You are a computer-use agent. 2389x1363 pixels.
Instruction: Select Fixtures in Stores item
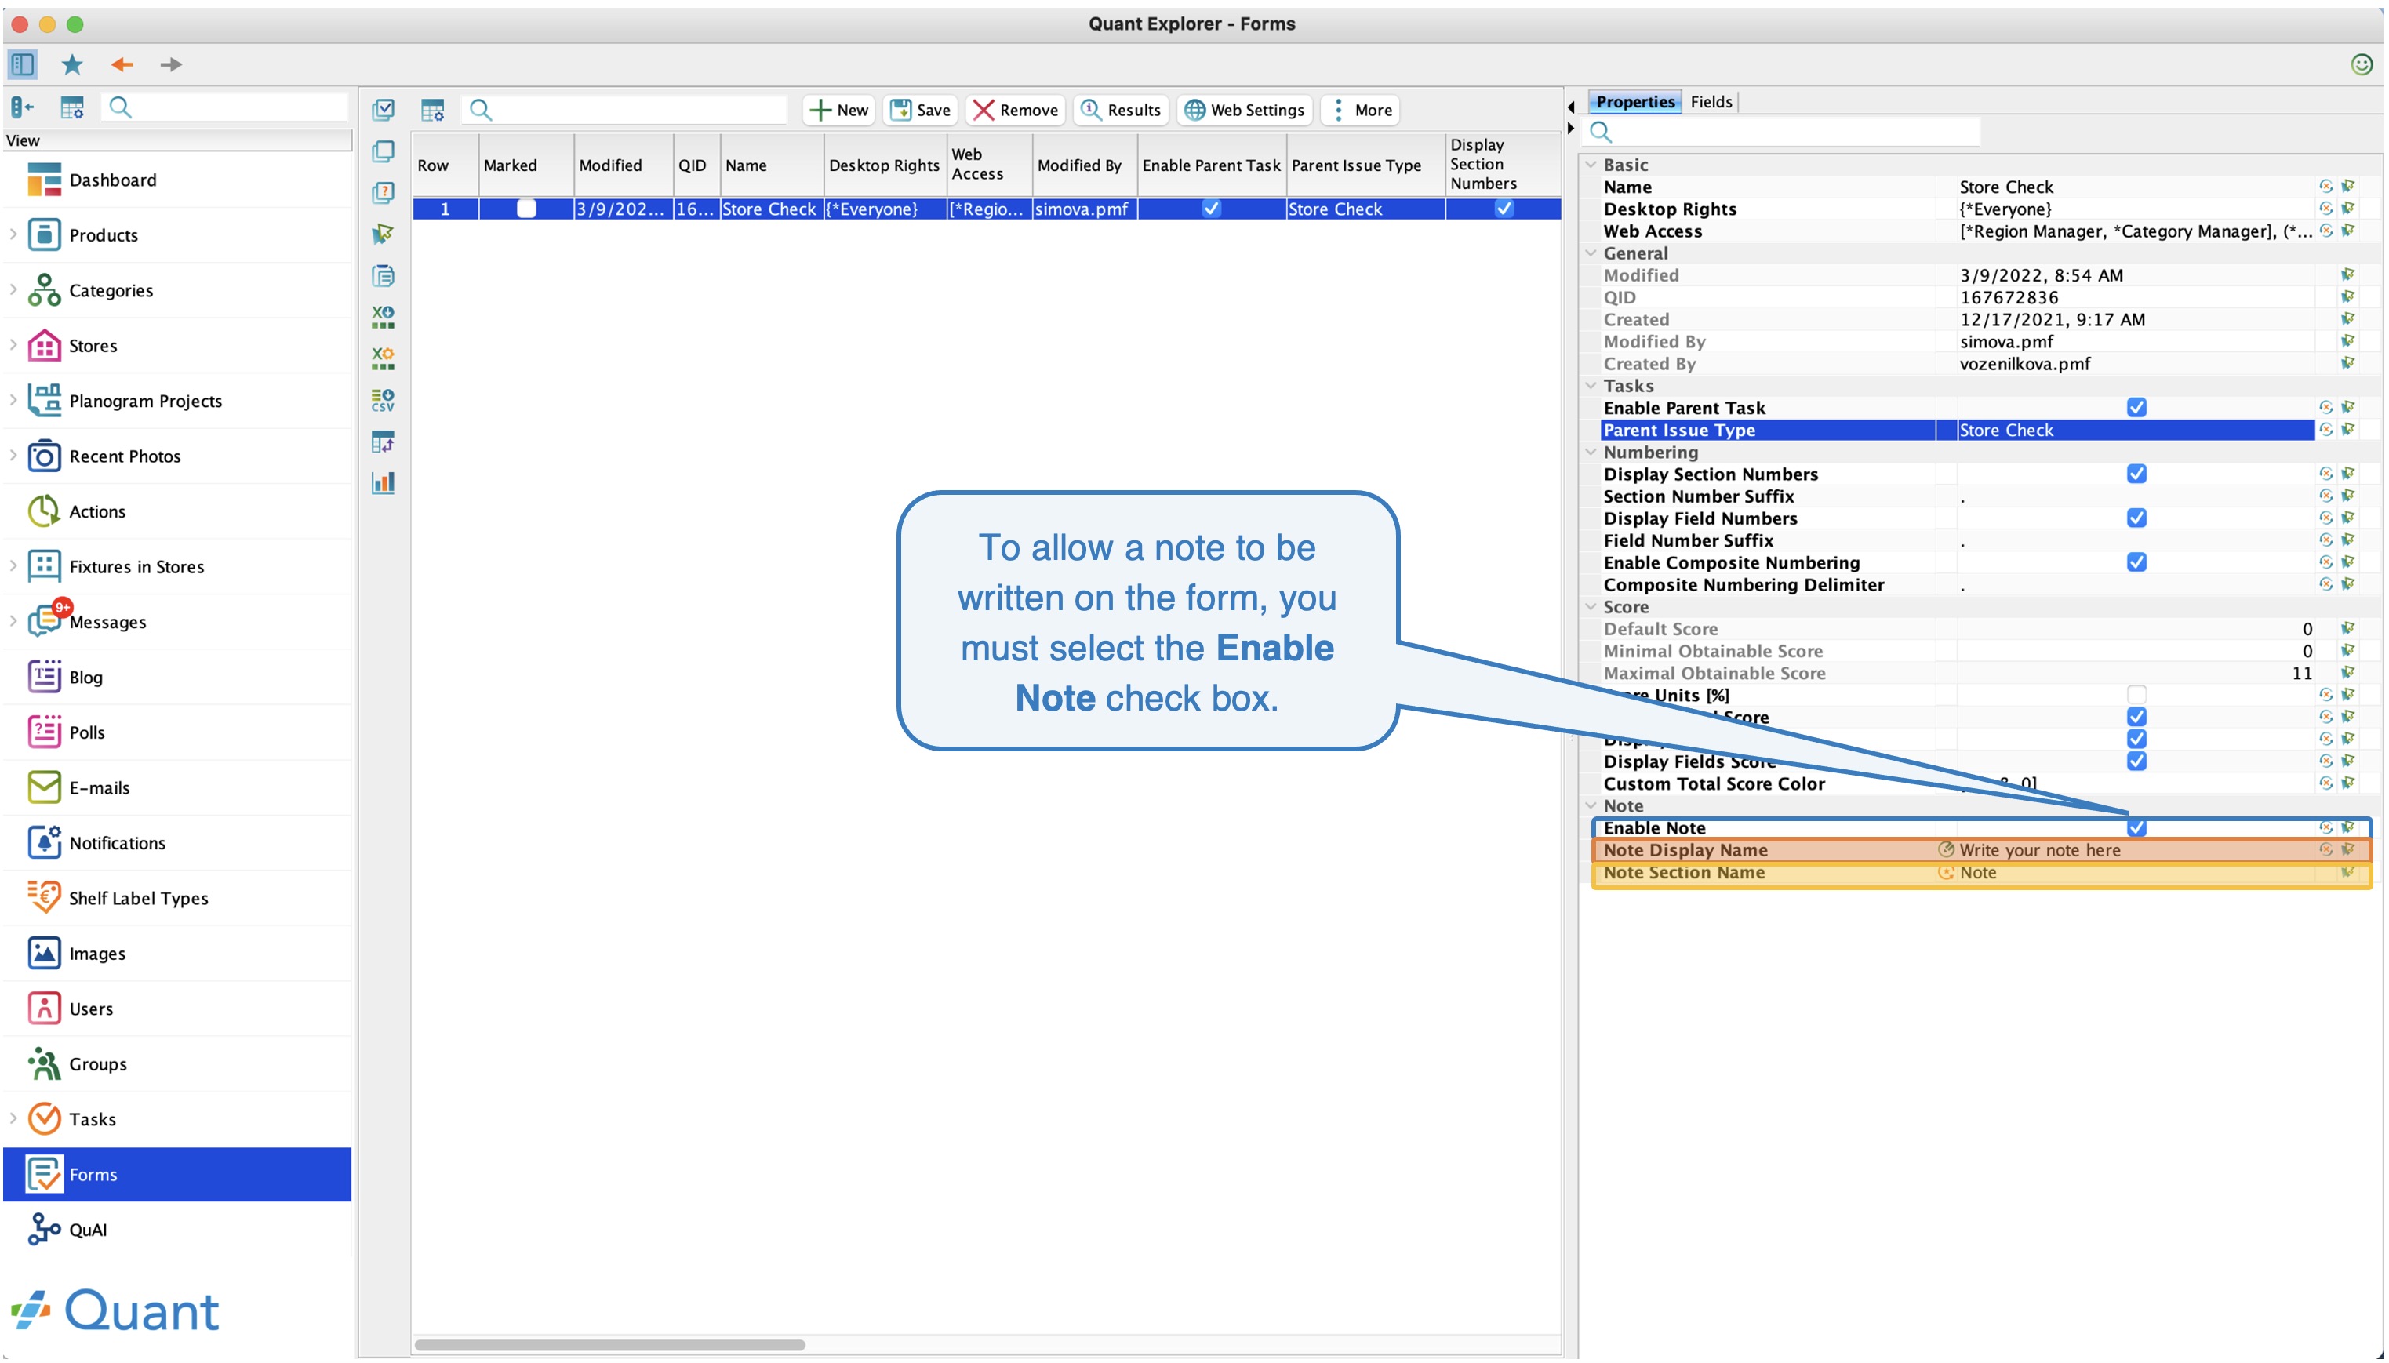point(178,566)
